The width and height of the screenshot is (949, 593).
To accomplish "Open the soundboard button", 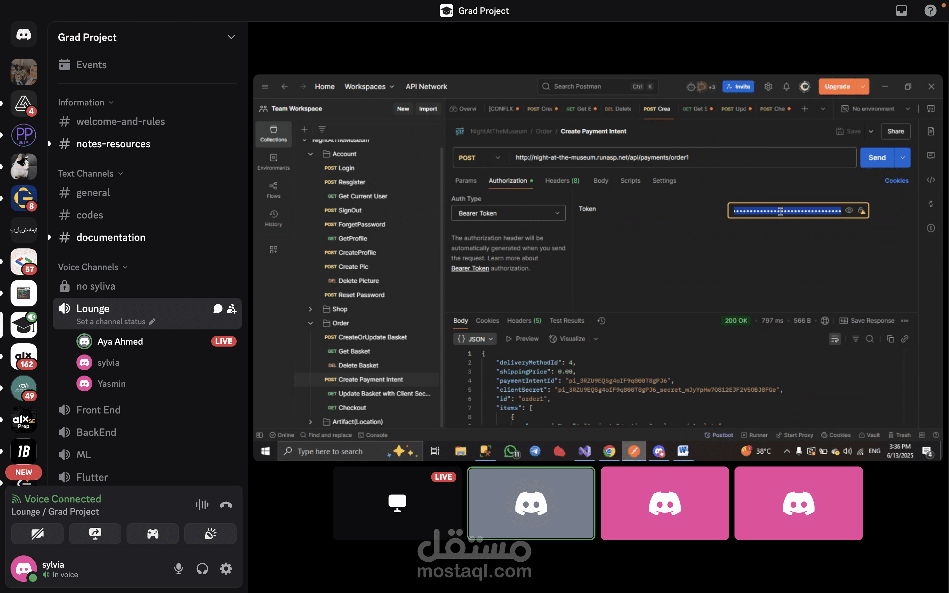I will (x=210, y=533).
